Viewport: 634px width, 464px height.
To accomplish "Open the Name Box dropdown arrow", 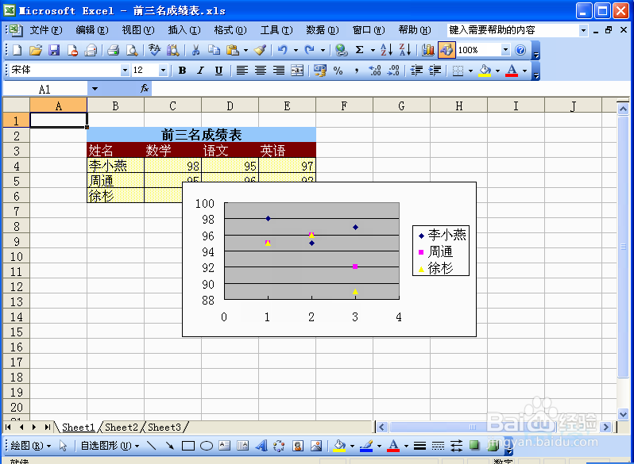I will (x=95, y=89).
